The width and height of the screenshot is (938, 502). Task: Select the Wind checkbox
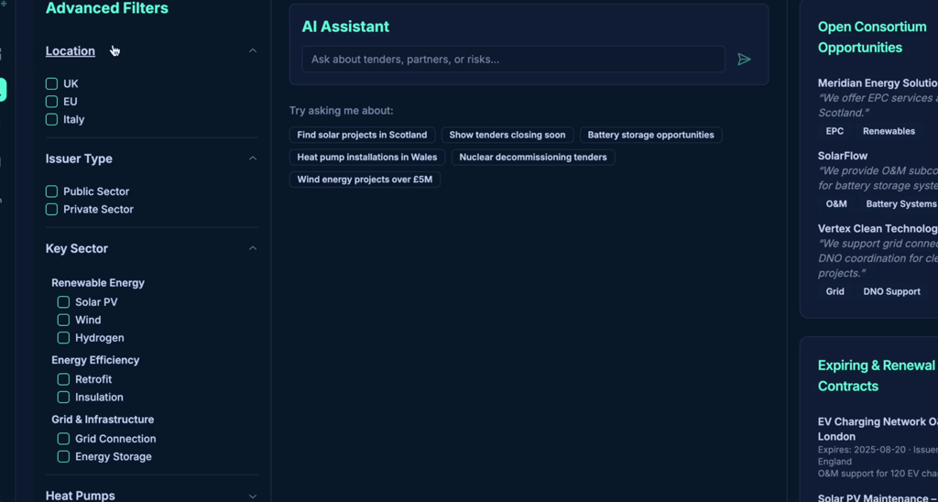63,320
